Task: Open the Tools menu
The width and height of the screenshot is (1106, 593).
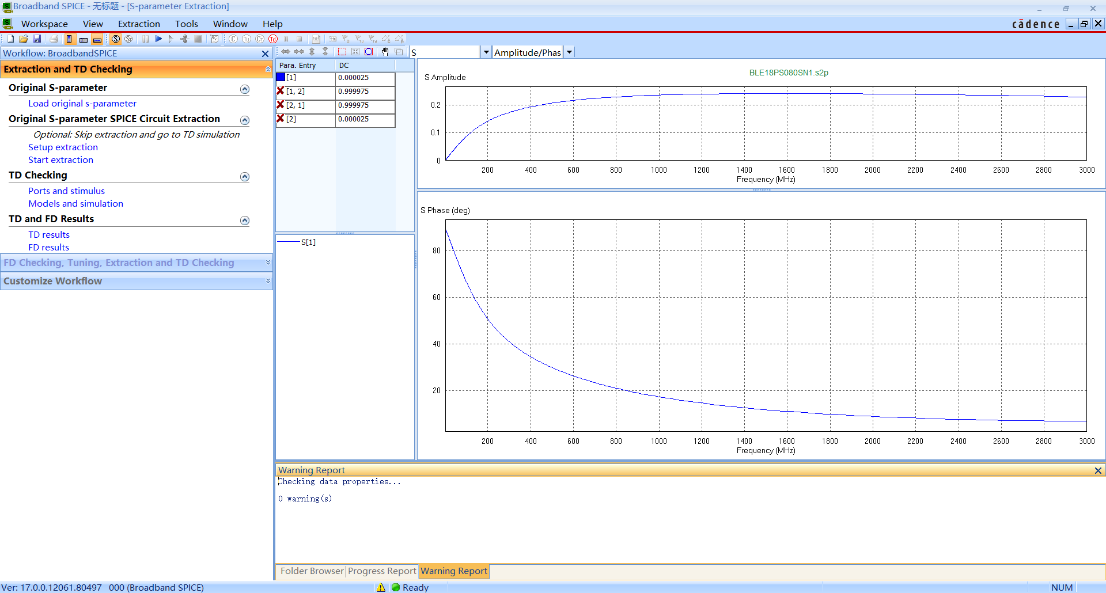Action: coord(187,24)
